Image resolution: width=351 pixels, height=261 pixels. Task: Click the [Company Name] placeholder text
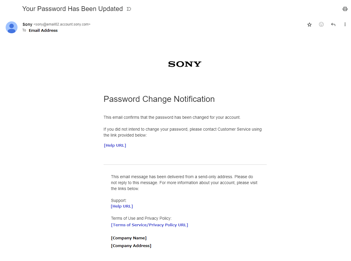tap(129, 238)
